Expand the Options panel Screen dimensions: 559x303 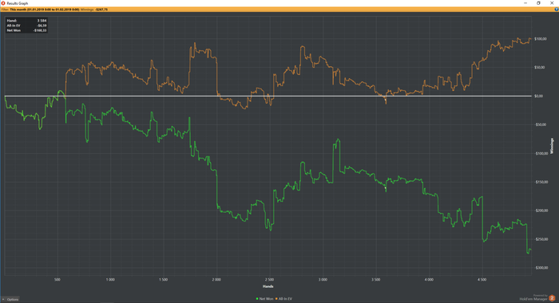[10, 300]
